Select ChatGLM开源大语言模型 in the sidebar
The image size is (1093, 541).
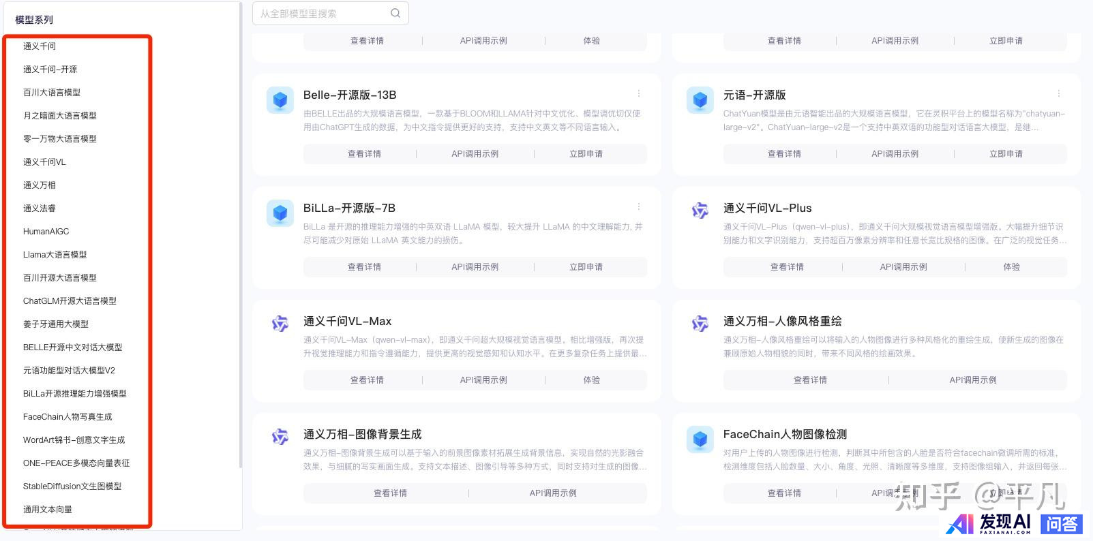70,301
